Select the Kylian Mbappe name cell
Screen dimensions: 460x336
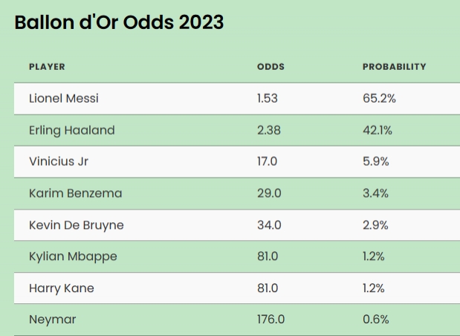click(73, 256)
